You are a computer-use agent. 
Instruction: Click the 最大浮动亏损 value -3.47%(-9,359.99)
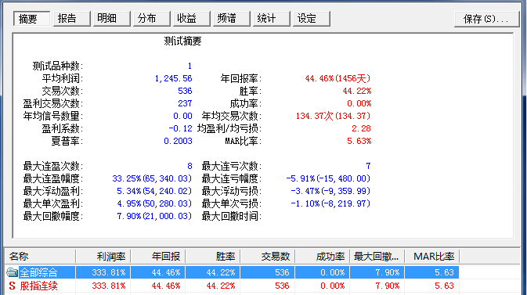(330, 191)
